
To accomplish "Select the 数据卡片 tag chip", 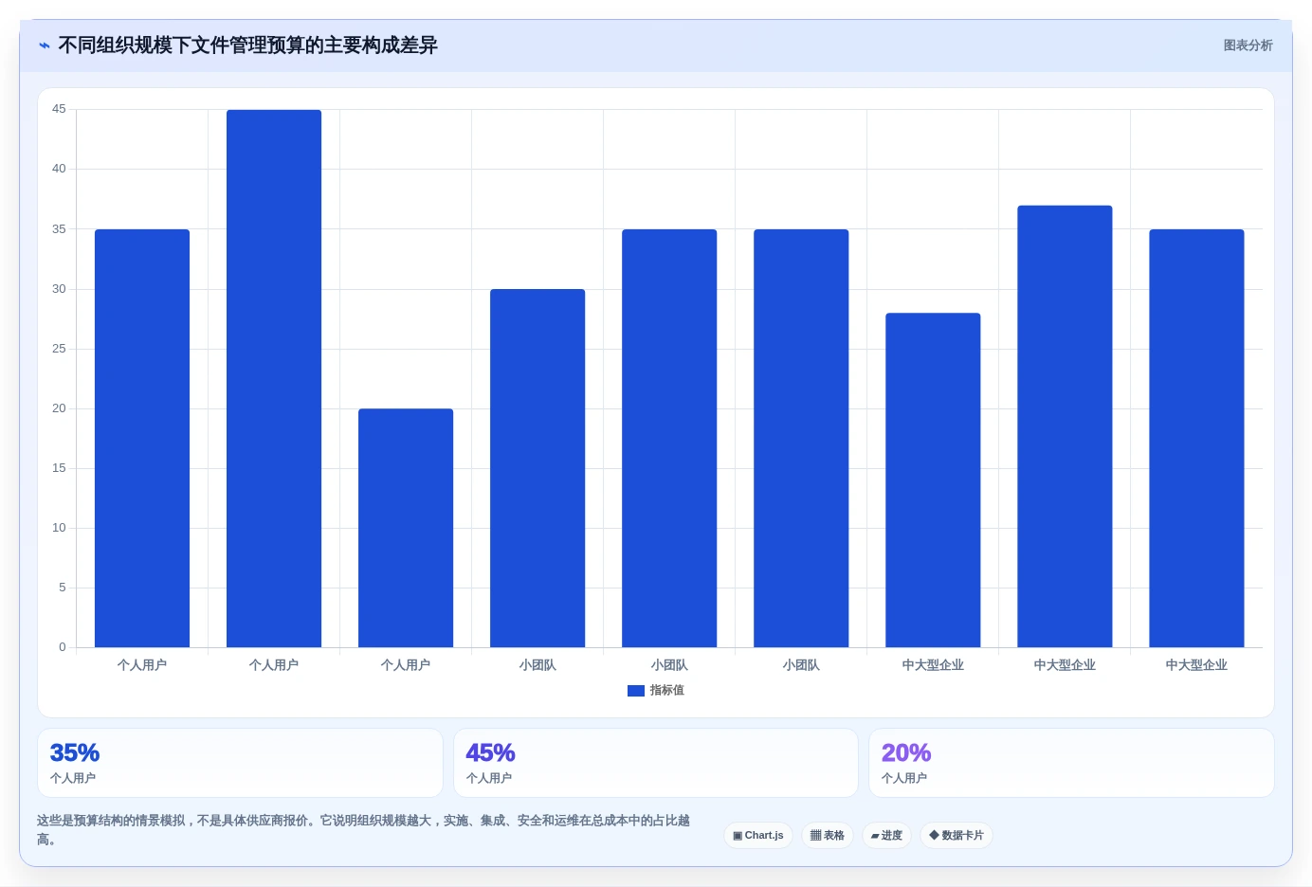I will pyautogui.click(x=957, y=835).
